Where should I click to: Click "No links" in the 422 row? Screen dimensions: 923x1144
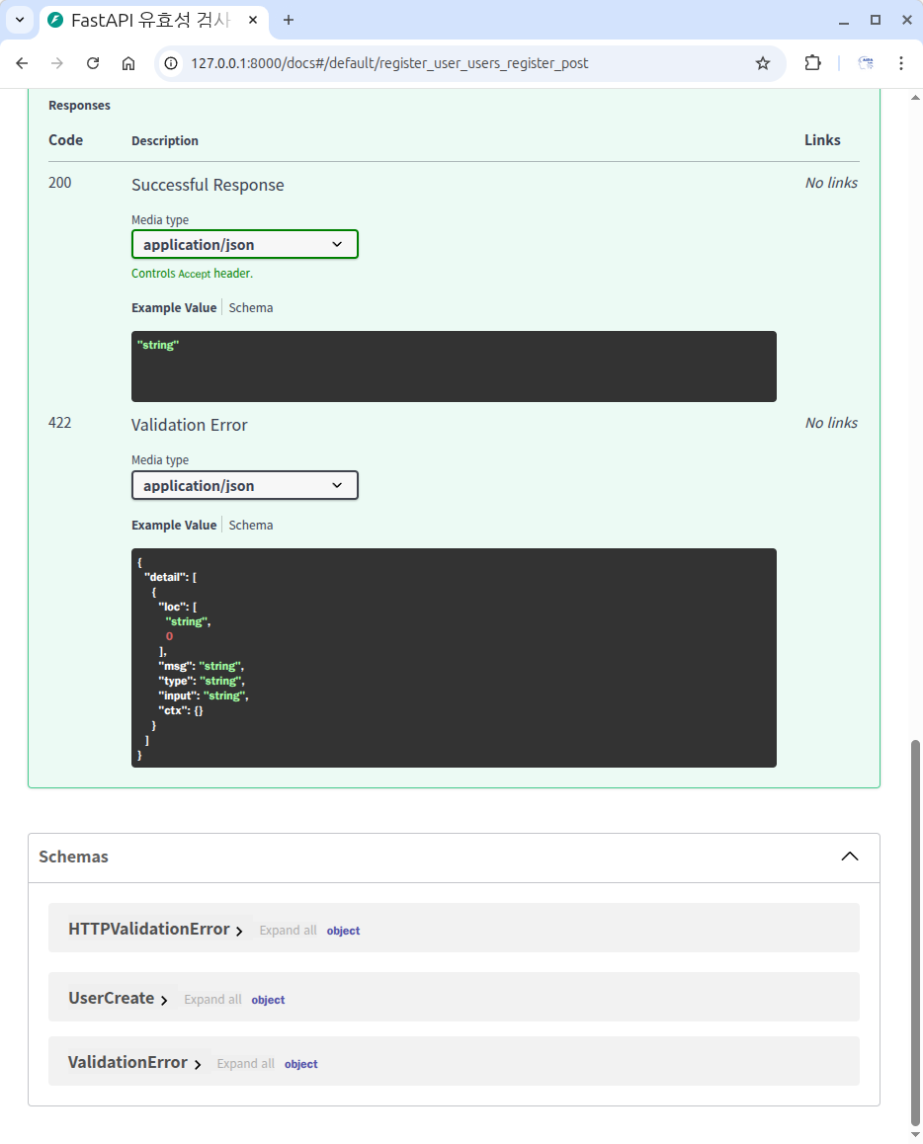click(831, 423)
